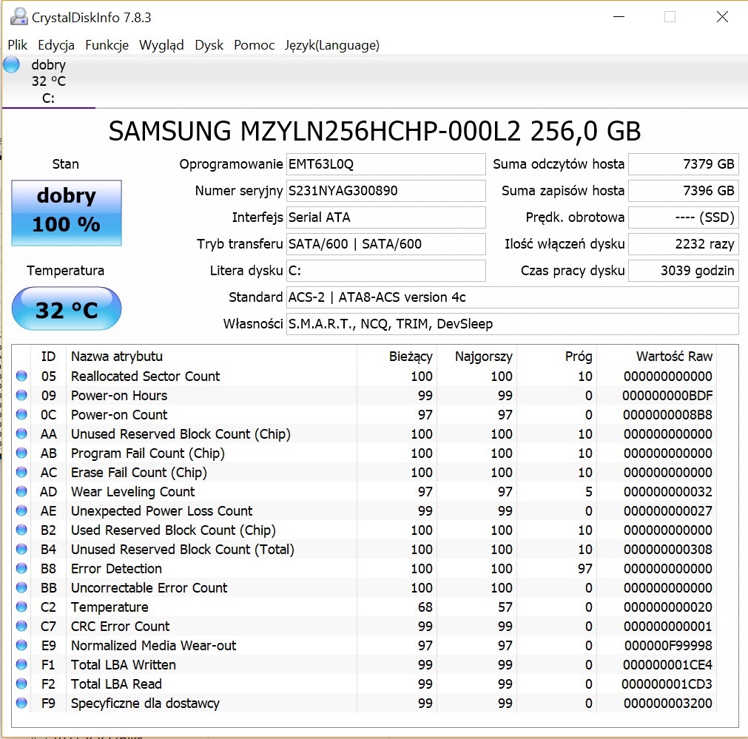Click the firmware field EMT63L0Q
748x739 pixels.
coord(386,164)
